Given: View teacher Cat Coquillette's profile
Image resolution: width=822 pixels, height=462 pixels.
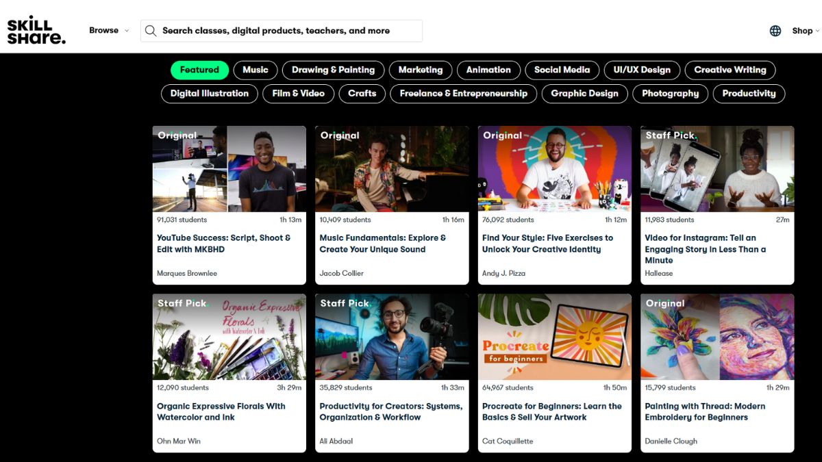Looking at the screenshot, I should click(x=508, y=441).
